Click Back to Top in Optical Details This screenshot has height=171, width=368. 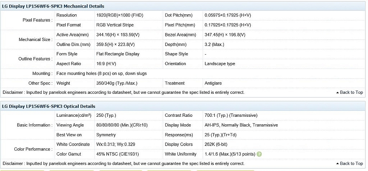tap(349, 163)
